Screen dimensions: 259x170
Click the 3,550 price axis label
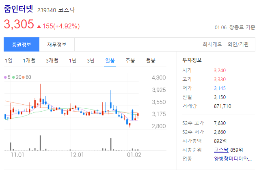point(159,102)
